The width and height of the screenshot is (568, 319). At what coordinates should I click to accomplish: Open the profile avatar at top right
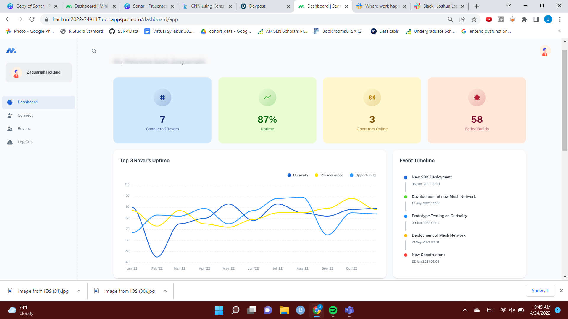click(545, 51)
